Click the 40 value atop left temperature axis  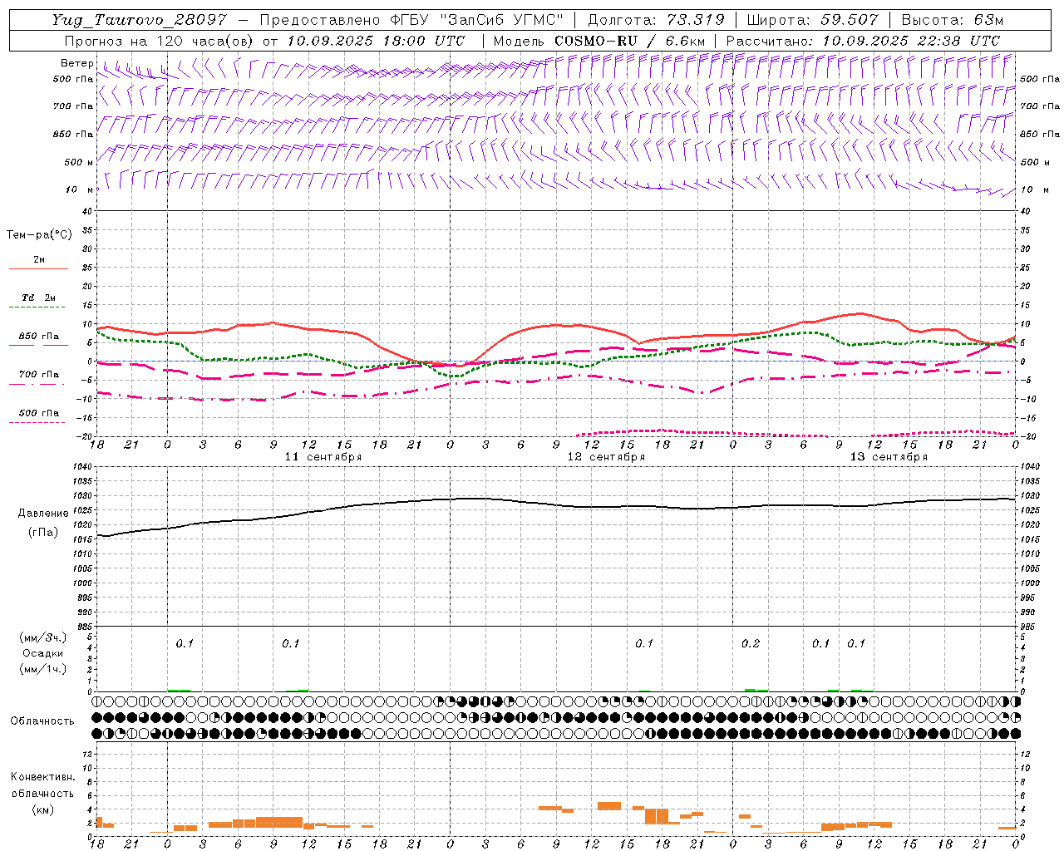tap(88, 211)
